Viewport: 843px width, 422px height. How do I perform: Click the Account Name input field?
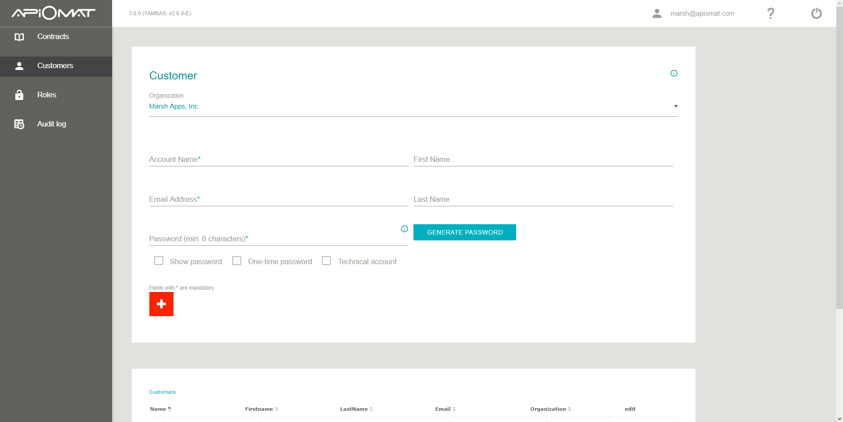(278, 159)
